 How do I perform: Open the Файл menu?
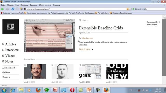[3, 5]
